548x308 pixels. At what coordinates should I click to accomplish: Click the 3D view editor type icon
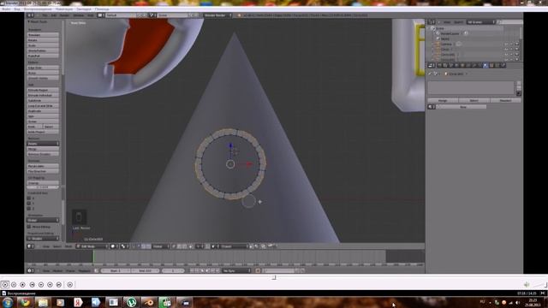tap(30, 246)
